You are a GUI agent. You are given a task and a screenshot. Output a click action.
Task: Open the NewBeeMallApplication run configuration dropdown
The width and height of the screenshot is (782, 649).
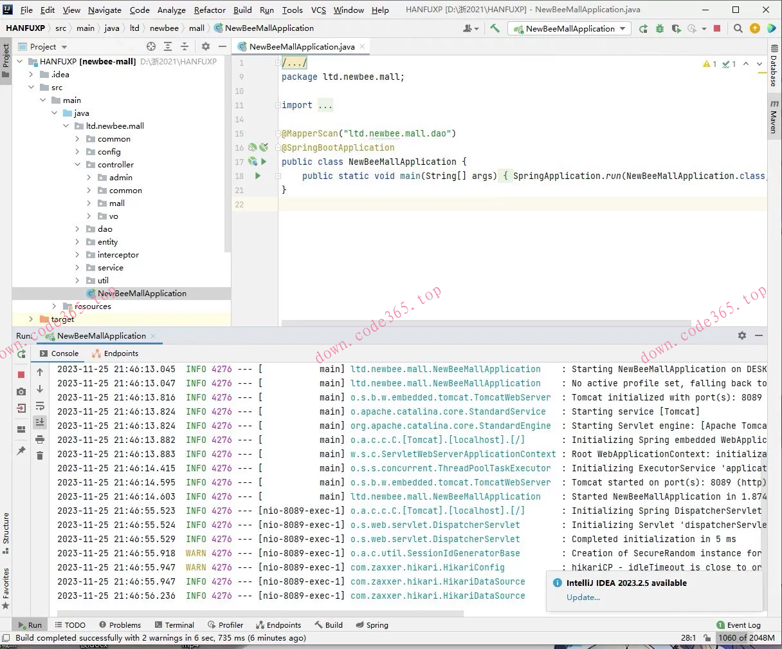point(570,28)
